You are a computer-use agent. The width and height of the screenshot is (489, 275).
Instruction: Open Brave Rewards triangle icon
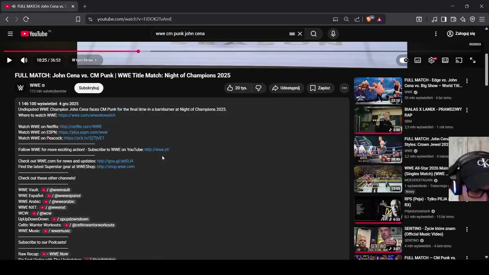379,19
